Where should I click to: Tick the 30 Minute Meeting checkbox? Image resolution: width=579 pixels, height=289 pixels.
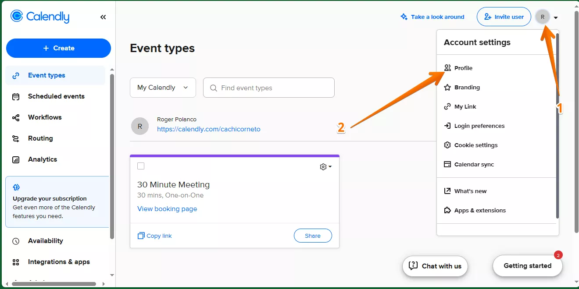pos(141,166)
